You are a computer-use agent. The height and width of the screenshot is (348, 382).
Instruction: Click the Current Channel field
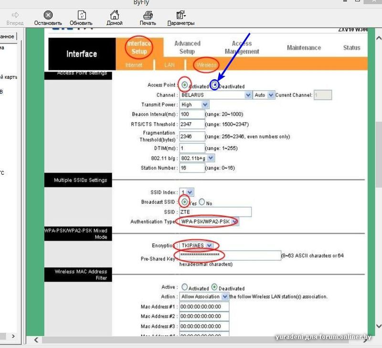[323, 95]
